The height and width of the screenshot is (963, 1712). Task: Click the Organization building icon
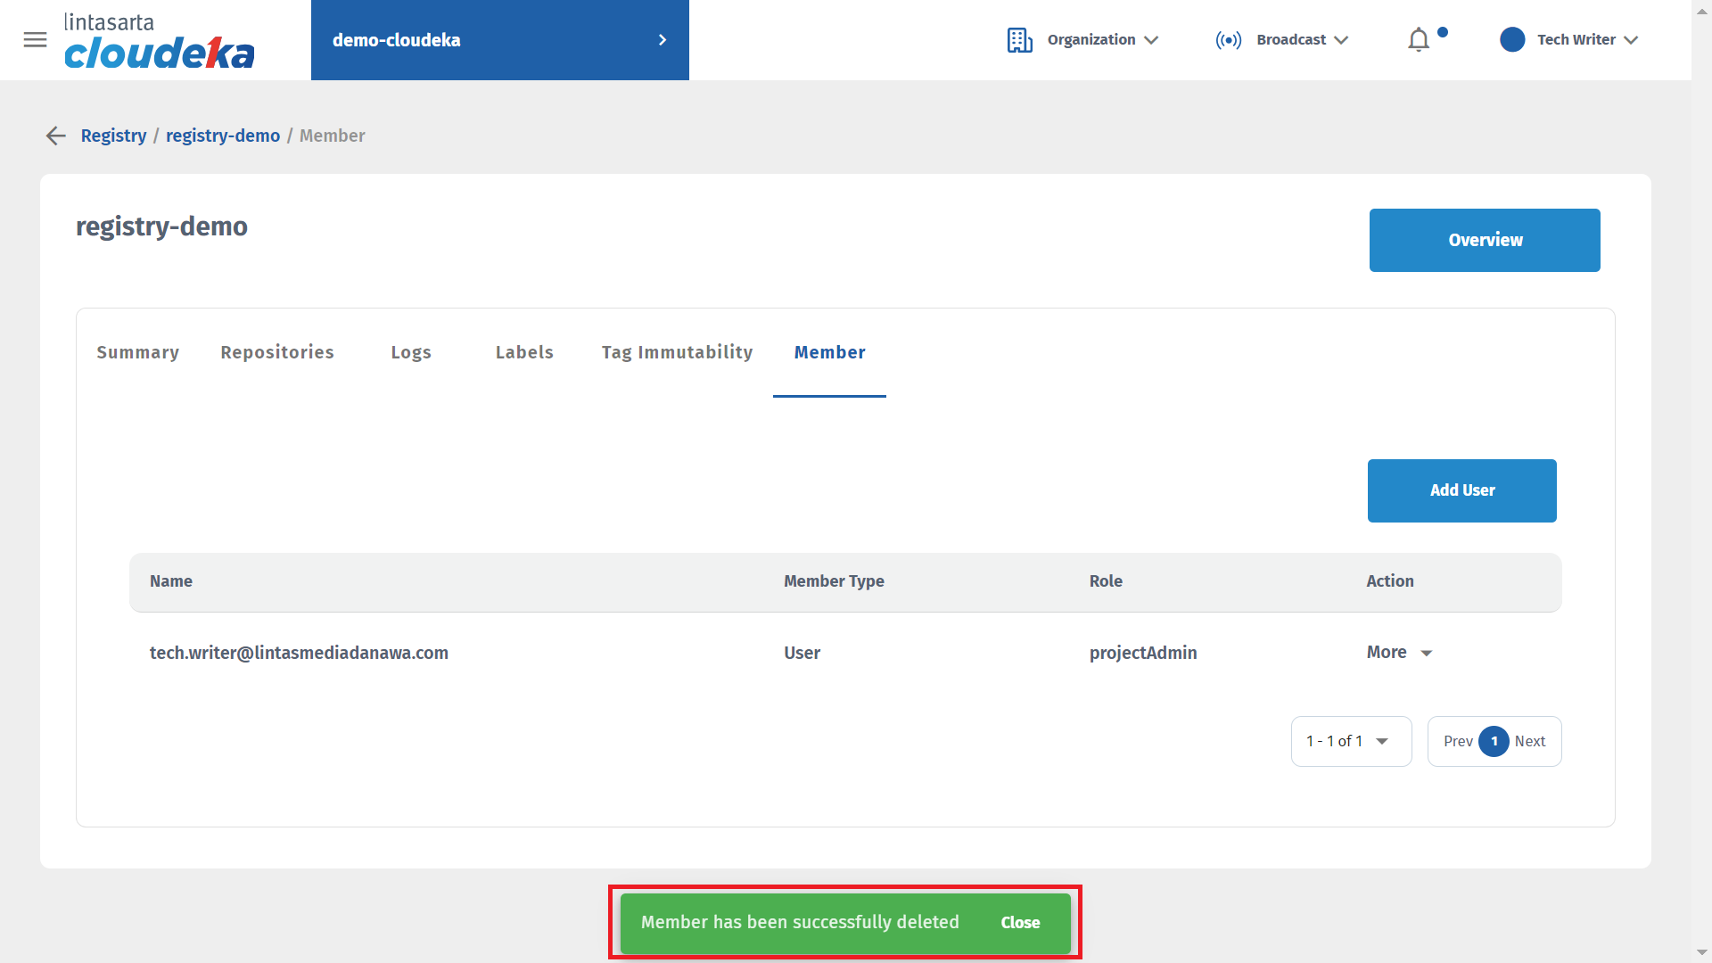(x=1019, y=40)
